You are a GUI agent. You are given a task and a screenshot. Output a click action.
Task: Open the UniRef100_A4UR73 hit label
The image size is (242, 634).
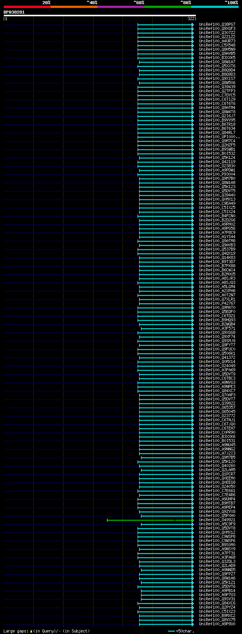click(217, 41)
